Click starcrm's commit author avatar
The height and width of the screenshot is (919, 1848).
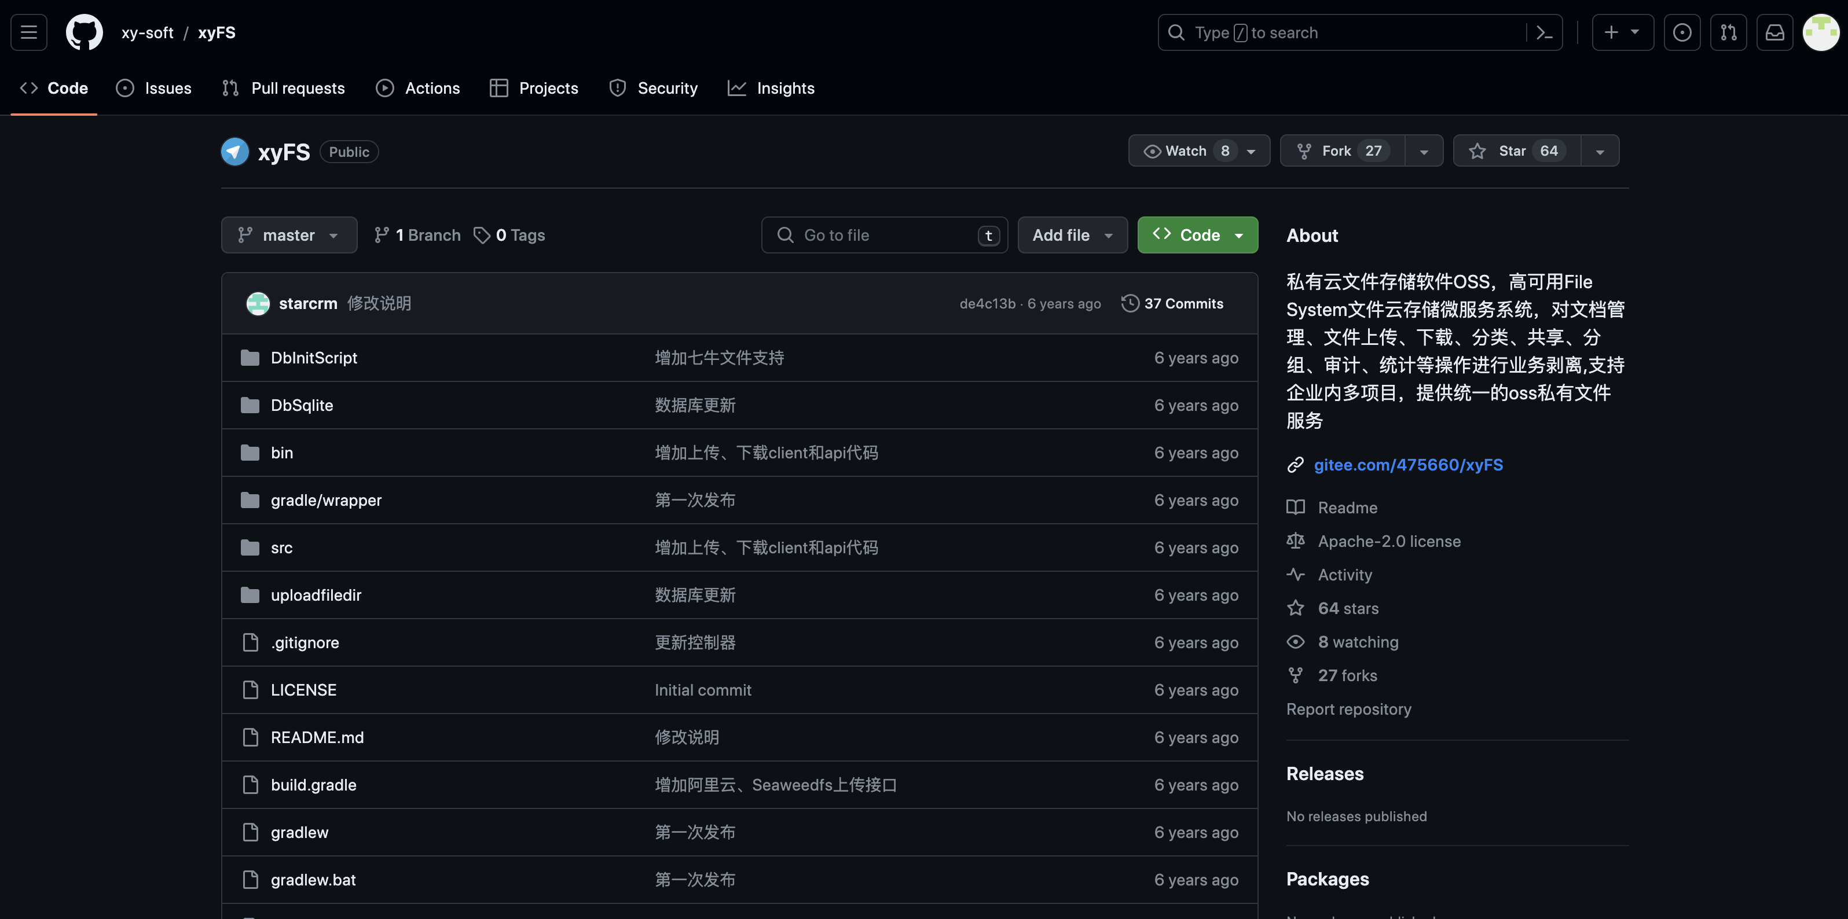(258, 303)
